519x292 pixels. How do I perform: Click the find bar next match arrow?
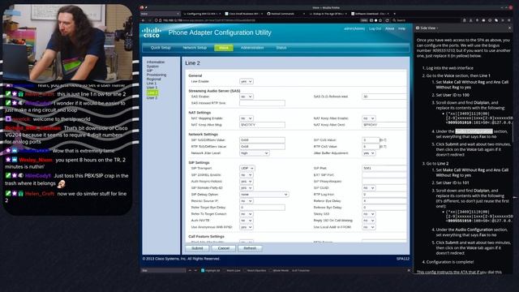[195, 270]
